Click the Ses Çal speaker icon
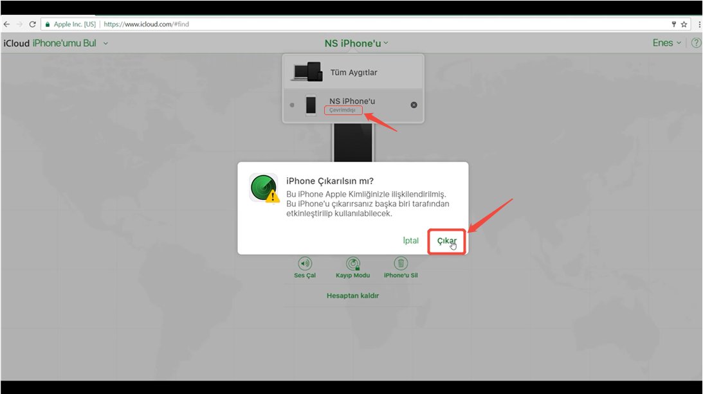 (305, 263)
